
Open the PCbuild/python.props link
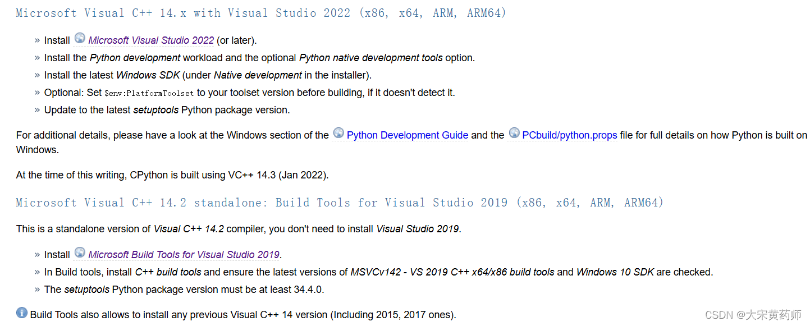[x=570, y=135]
